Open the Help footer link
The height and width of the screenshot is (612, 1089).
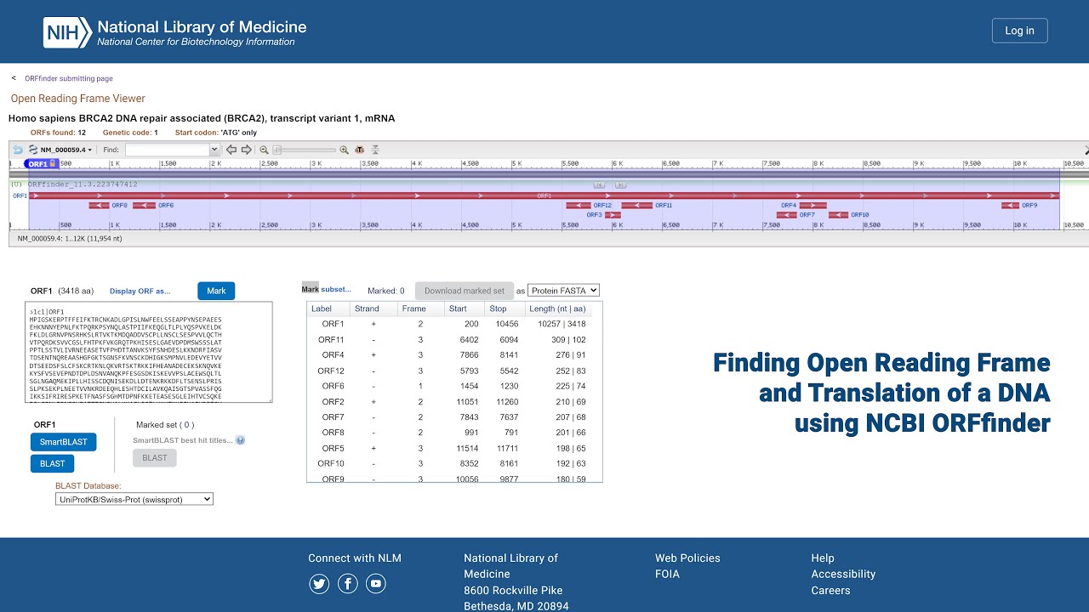pyautogui.click(x=823, y=558)
